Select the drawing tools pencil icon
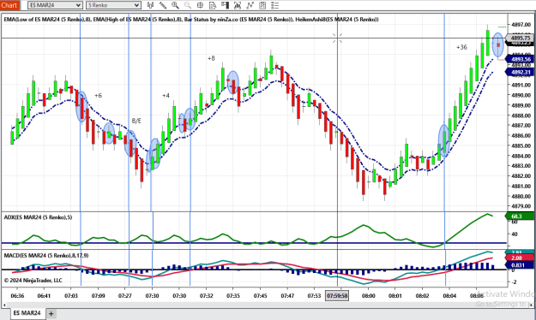This screenshot has width=536, height=320. (163, 5)
